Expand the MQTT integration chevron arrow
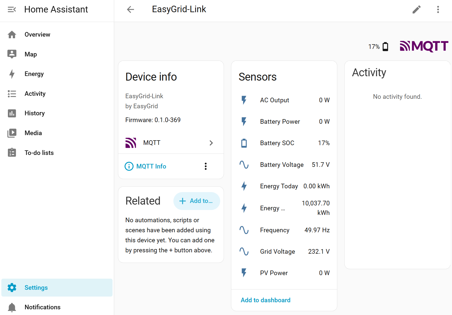 (211, 143)
